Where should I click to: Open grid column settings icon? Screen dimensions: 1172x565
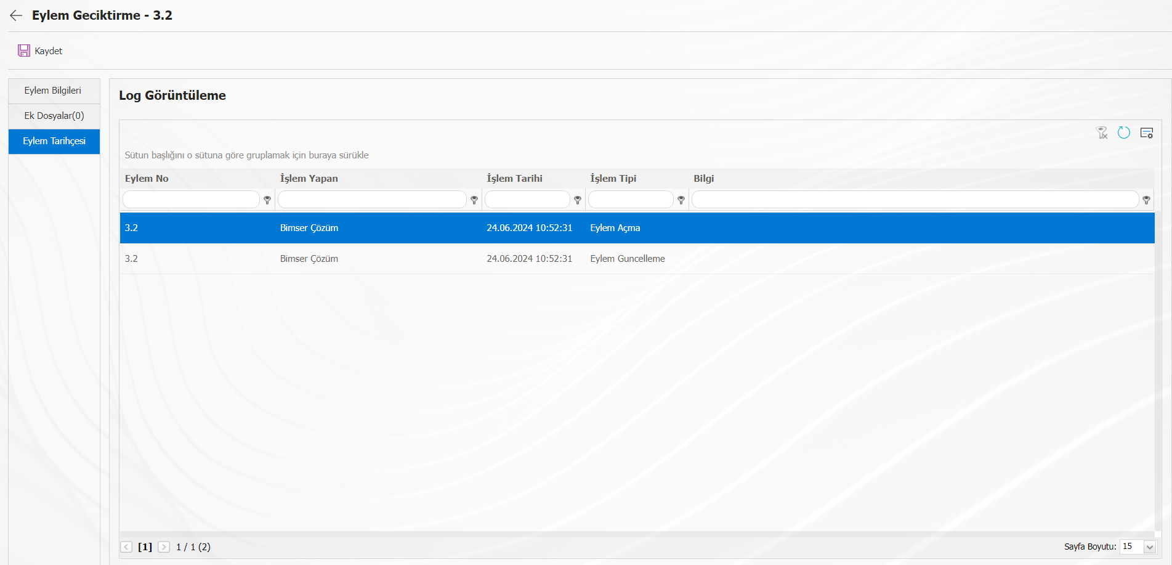click(x=1147, y=132)
